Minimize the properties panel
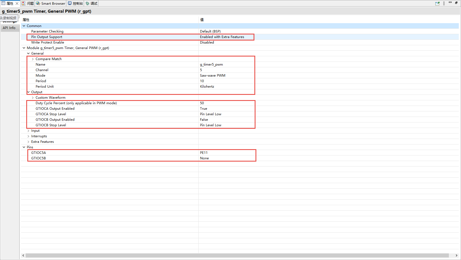The width and height of the screenshot is (461, 260). pyautogui.click(x=450, y=2)
